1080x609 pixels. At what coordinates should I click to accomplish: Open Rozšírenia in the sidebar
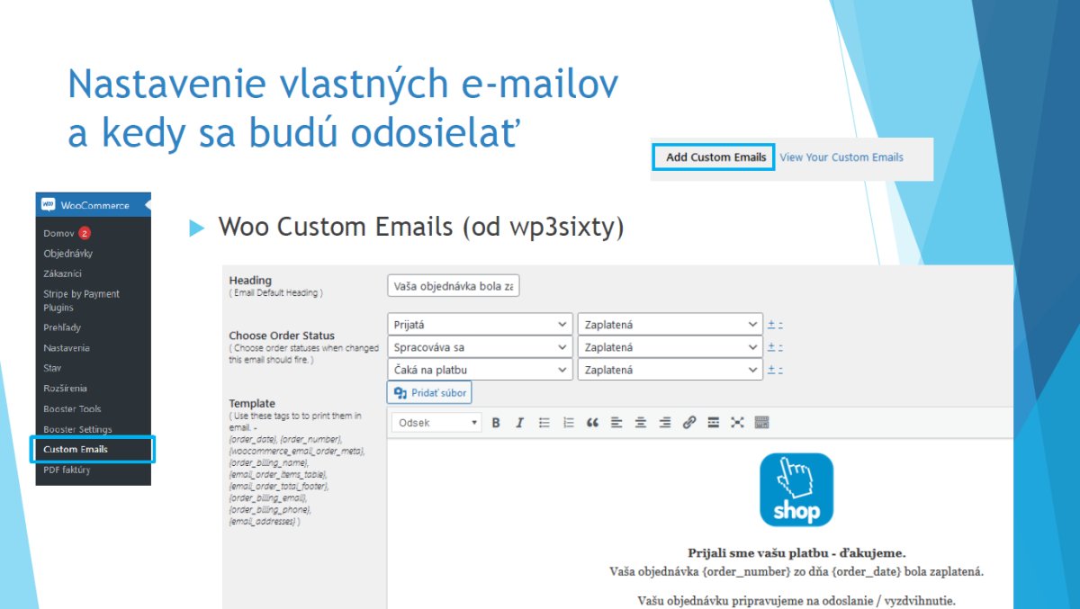coord(66,389)
